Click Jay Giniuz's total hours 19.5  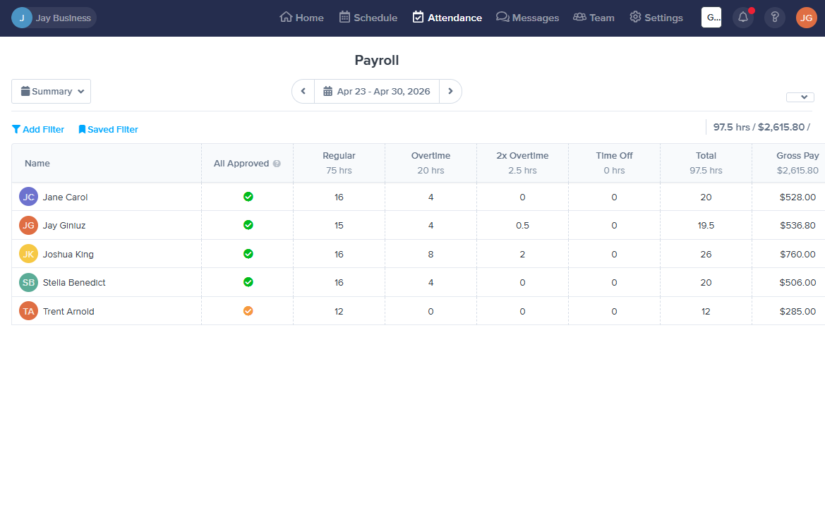point(706,226)
